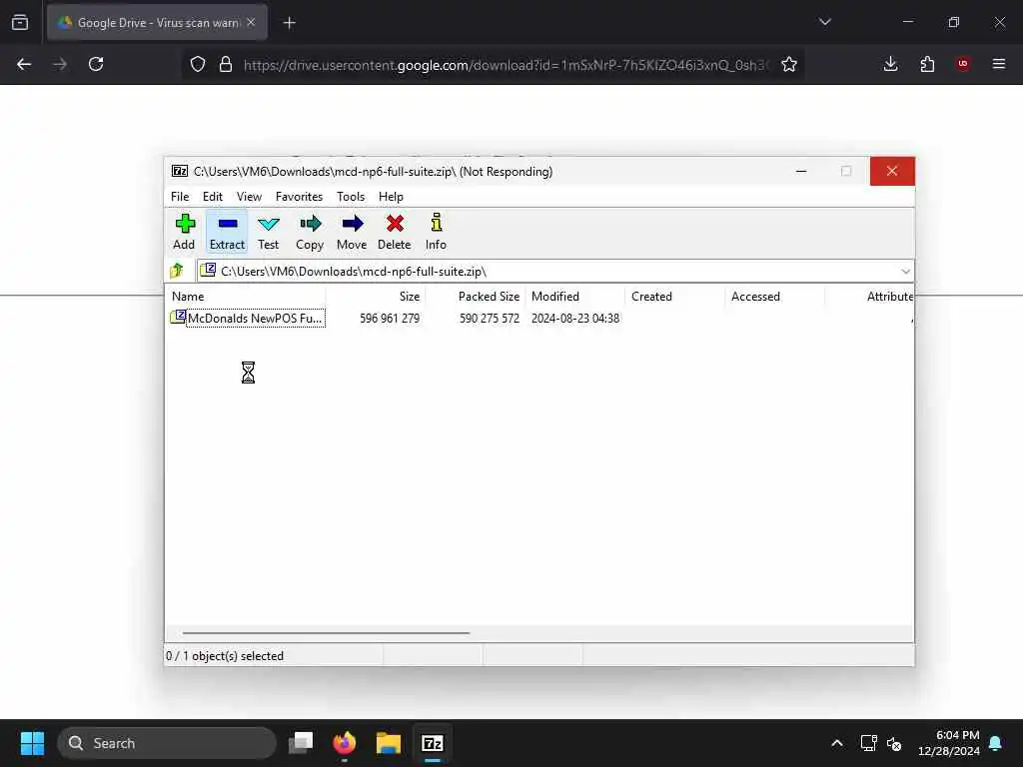List all tabs dropdown arrow
This screenshot has width=1023, height=767.
tap(824, 22)
